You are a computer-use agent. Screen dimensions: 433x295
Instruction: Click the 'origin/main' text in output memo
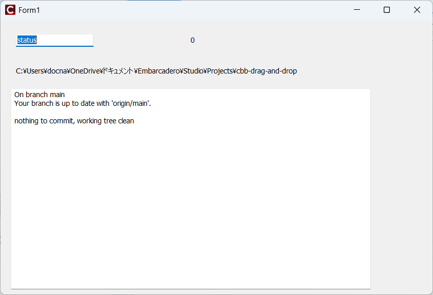click(131, 103)
